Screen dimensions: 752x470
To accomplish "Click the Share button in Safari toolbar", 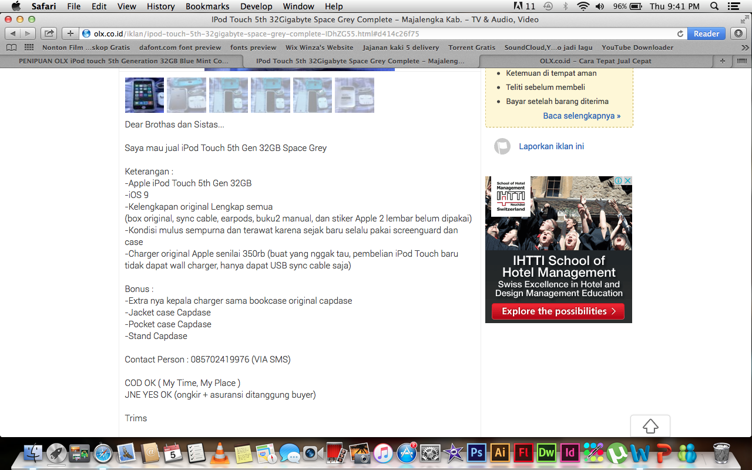I will (49, 33).
